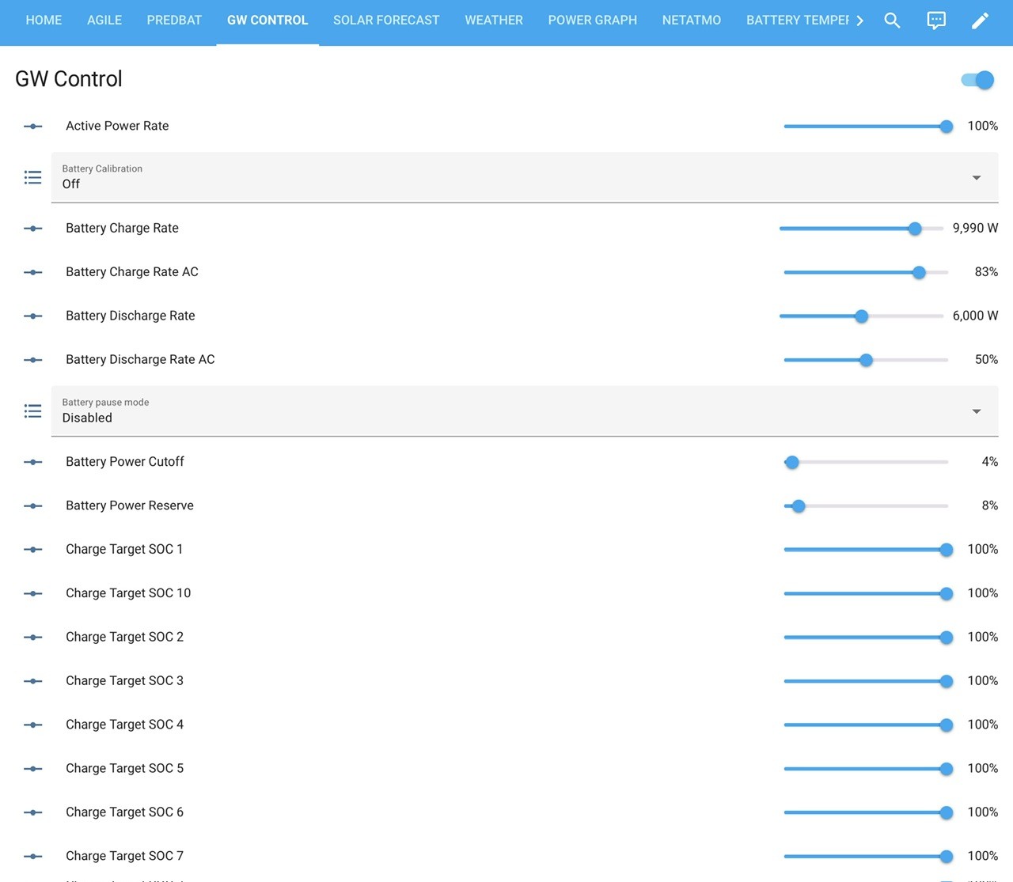Click the slider icon beside Active Power Rate
This screenshot has height=882, width=1013.
pyautogui.click(x=32, y=127)
